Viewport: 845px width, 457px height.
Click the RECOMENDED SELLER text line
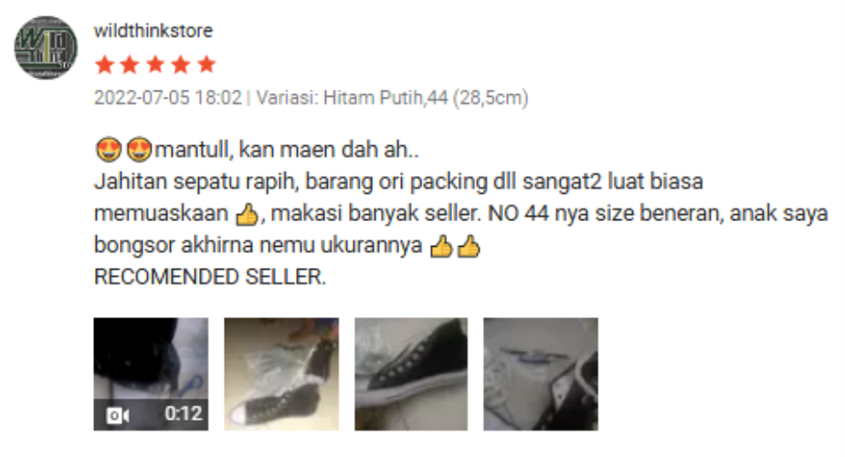209,277
